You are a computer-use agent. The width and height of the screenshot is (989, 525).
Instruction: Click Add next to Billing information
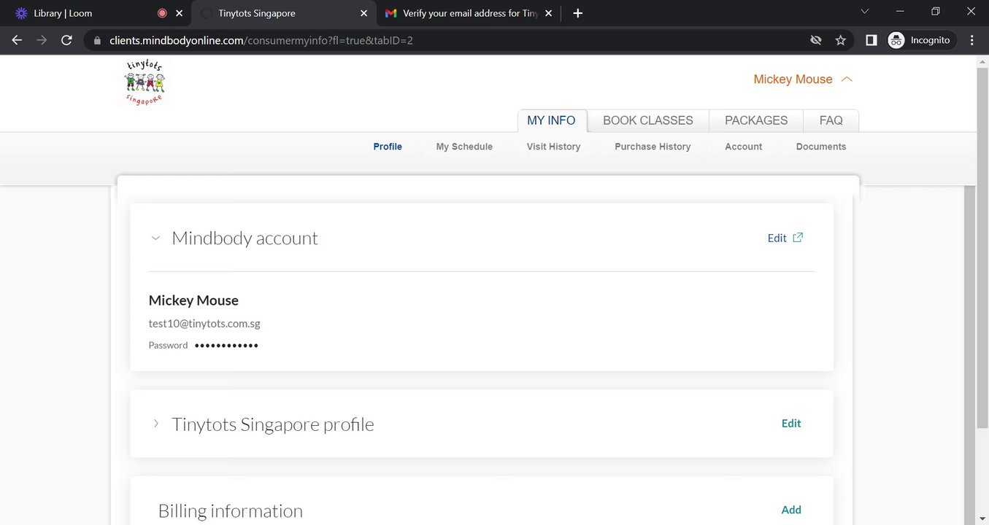(x=791, y=510)
